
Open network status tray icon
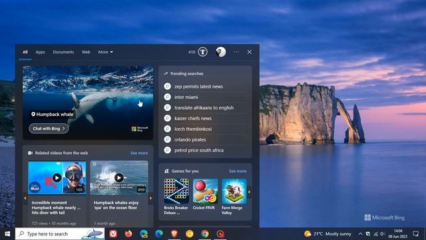click(x=375, y=234)
